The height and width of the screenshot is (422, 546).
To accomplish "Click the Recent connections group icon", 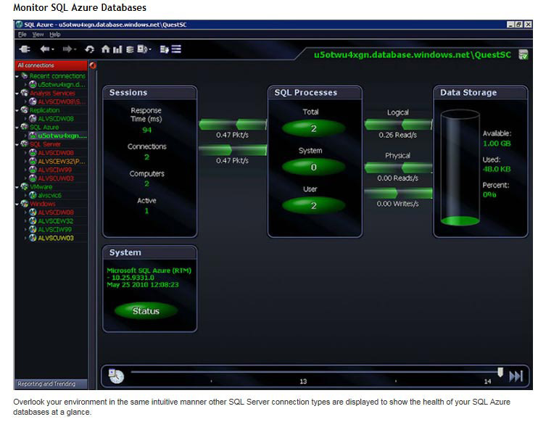I will (25, 75).
